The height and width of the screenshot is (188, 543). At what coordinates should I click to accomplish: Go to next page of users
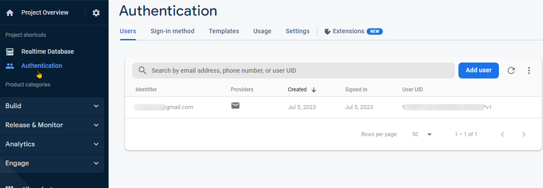(524, 134)
